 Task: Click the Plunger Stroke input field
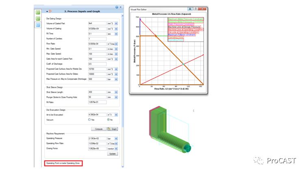[x=97, y=97]
